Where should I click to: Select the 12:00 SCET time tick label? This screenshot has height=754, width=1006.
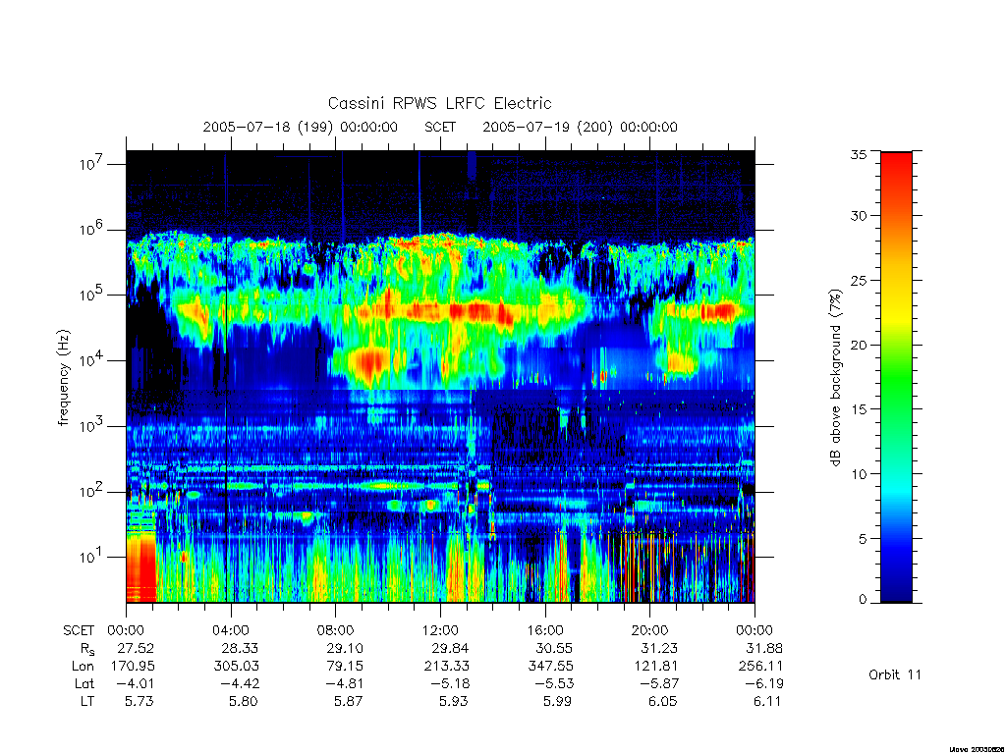(x=440, y=630)
